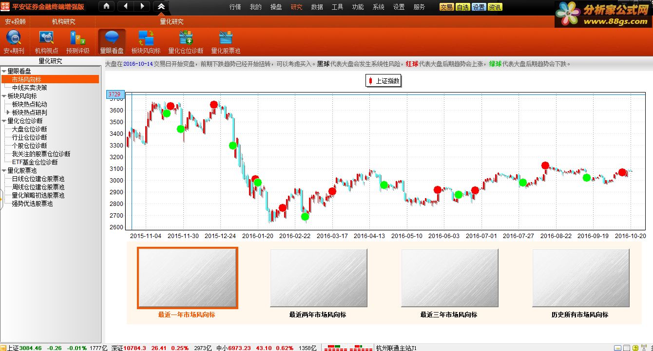The height and width of the screenshot is (351, 653).
Task: Click the 上证指数 red legend marker
Action: [370, 81]
